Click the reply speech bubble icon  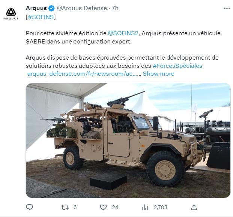pyautogui.click(x=29, y=207)
